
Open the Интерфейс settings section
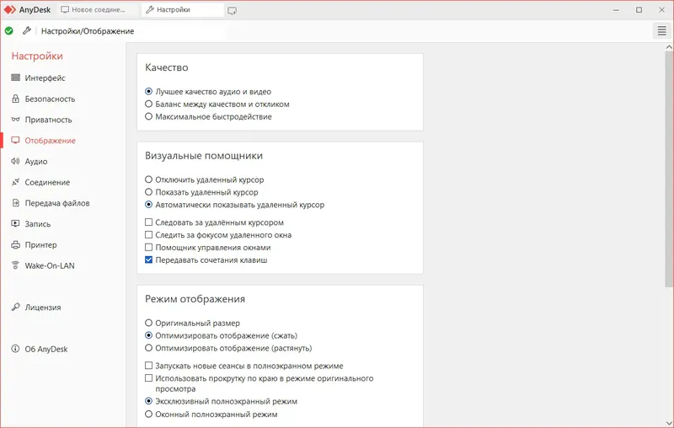point(45,78)
